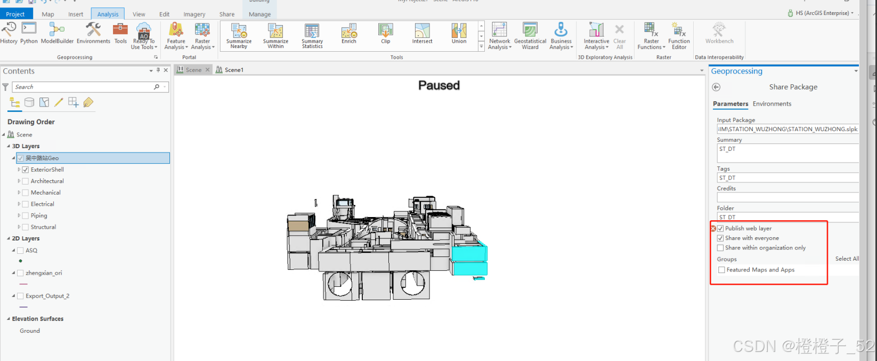Show the Electrical layer
877x361 pixels.
25,204
